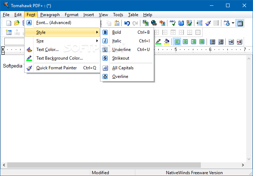Click the yellow paint bucket fill icon
Screen dimensions: 253x176
coord(167,42)
